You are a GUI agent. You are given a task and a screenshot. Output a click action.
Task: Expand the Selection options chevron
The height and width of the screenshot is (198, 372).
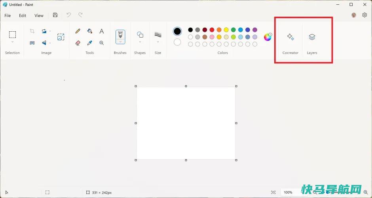point(12,42)
